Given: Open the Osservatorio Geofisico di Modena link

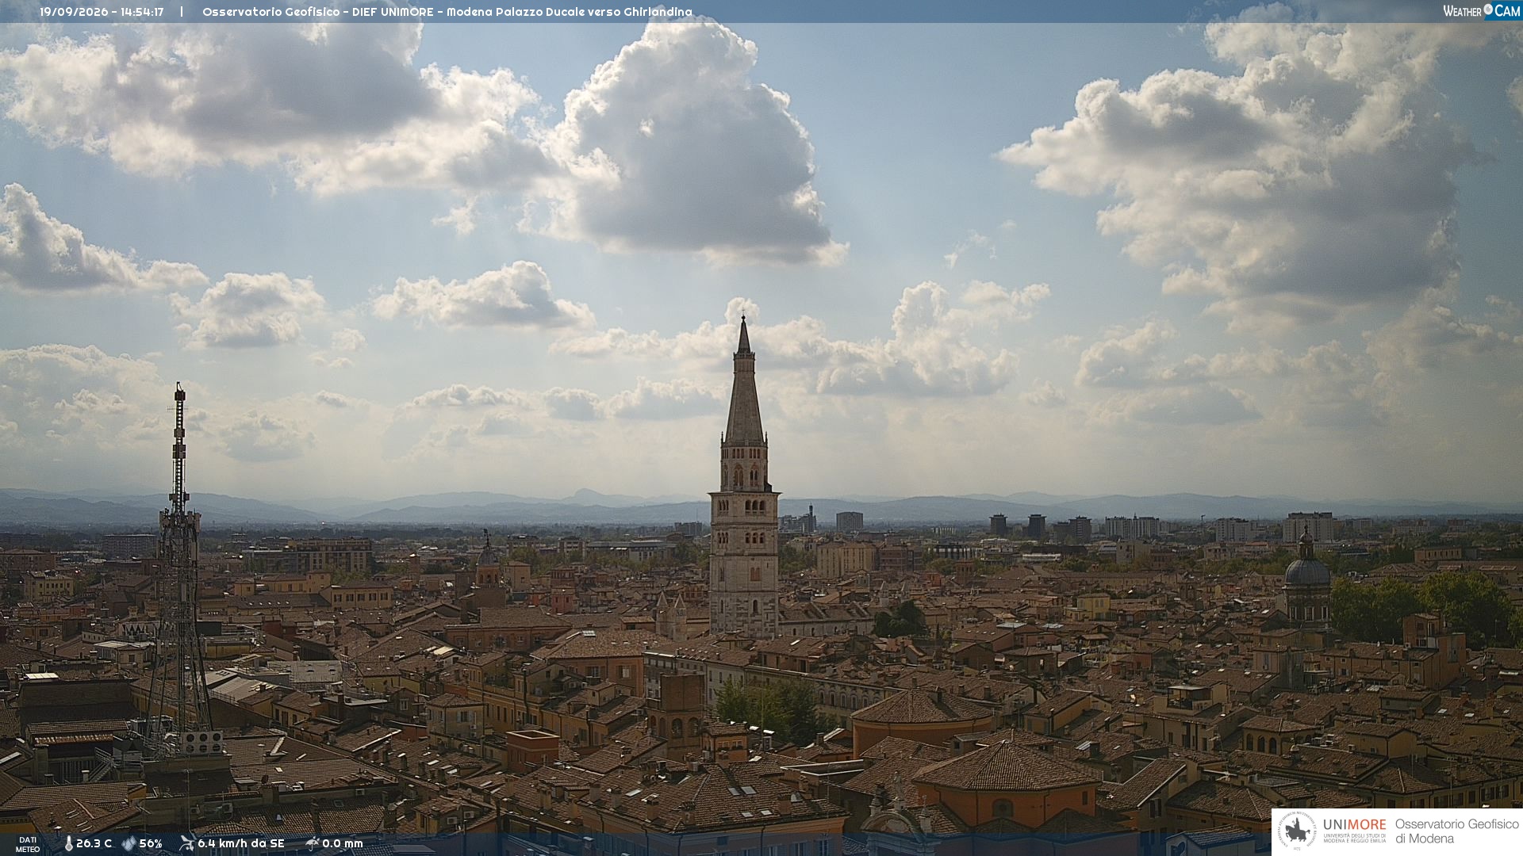Looking at the screenshot, I should point(1456,831).
